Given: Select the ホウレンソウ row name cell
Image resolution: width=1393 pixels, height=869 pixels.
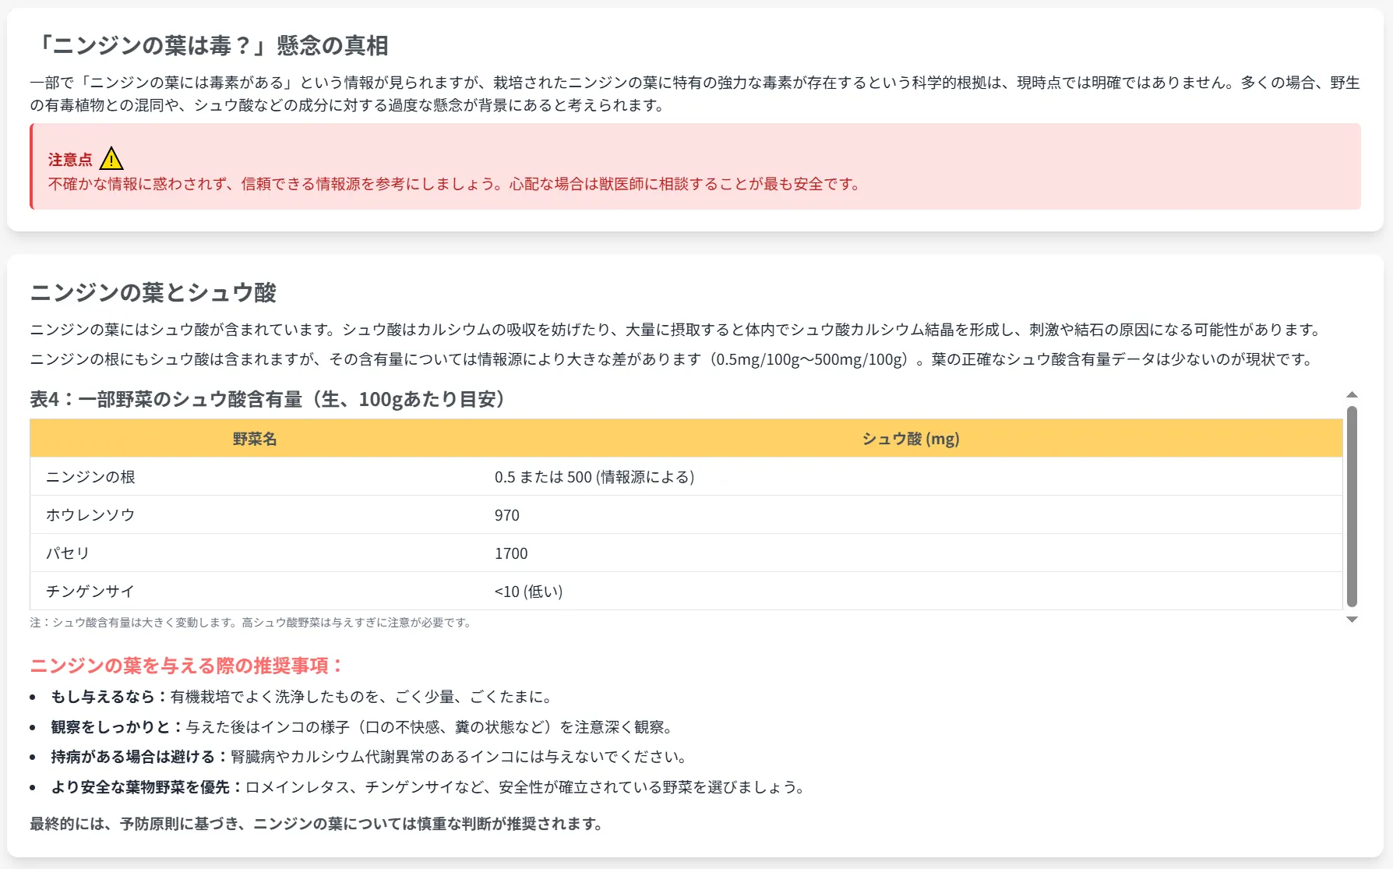Looking at the screenshot, I should [x=90, y=515].
